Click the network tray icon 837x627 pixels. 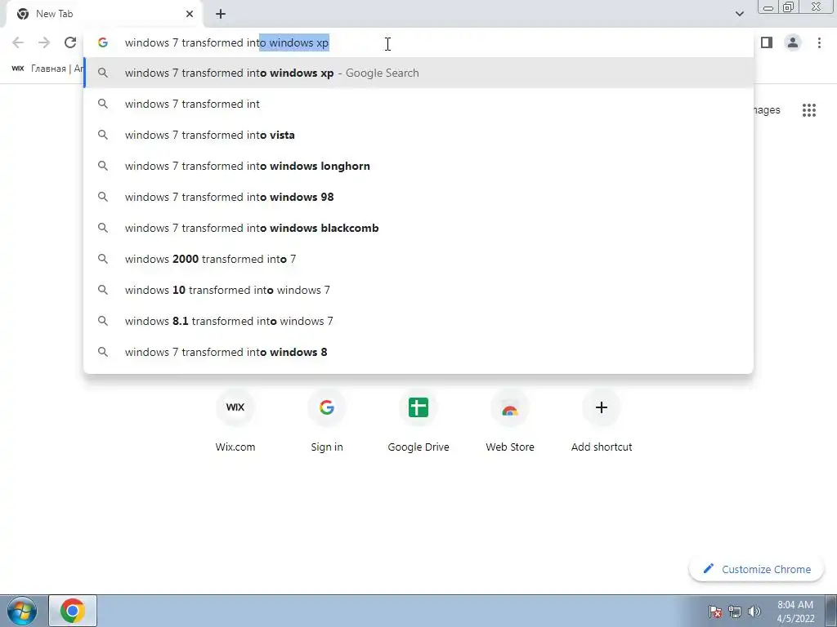pos(735,611)
